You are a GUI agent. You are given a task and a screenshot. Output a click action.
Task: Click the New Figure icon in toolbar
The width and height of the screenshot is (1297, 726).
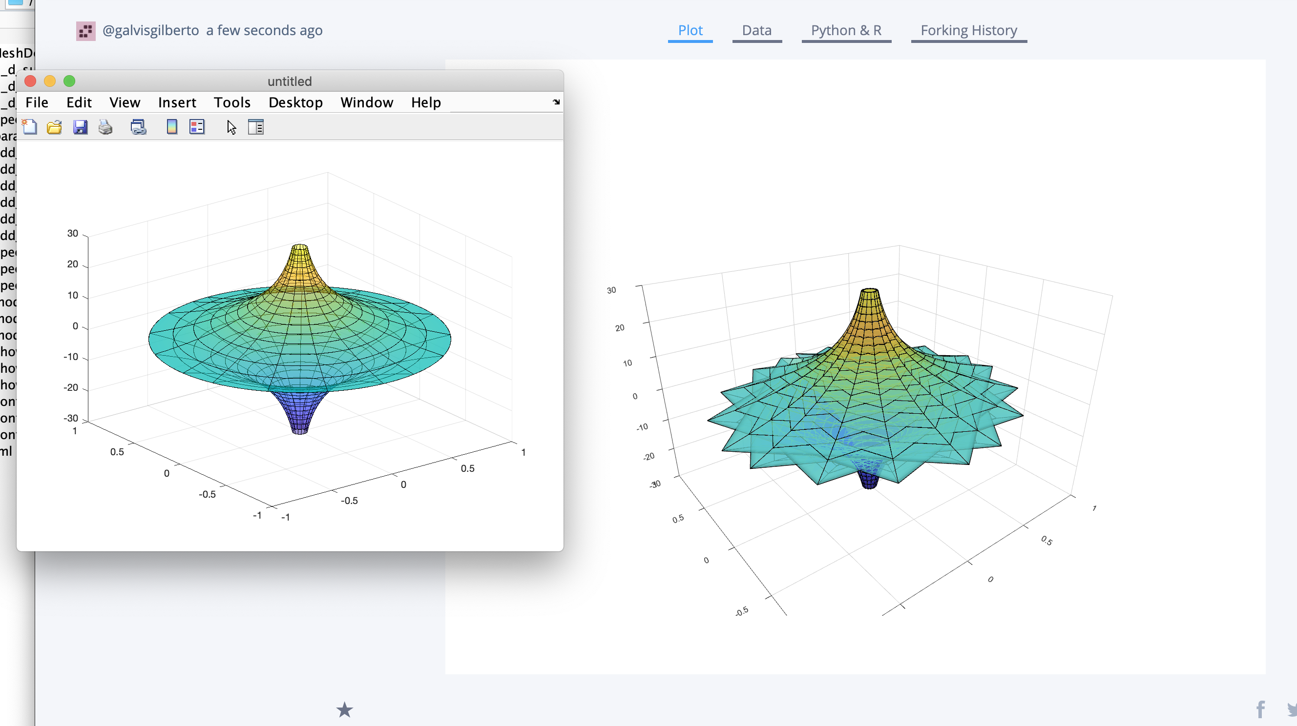coord(30,127)
